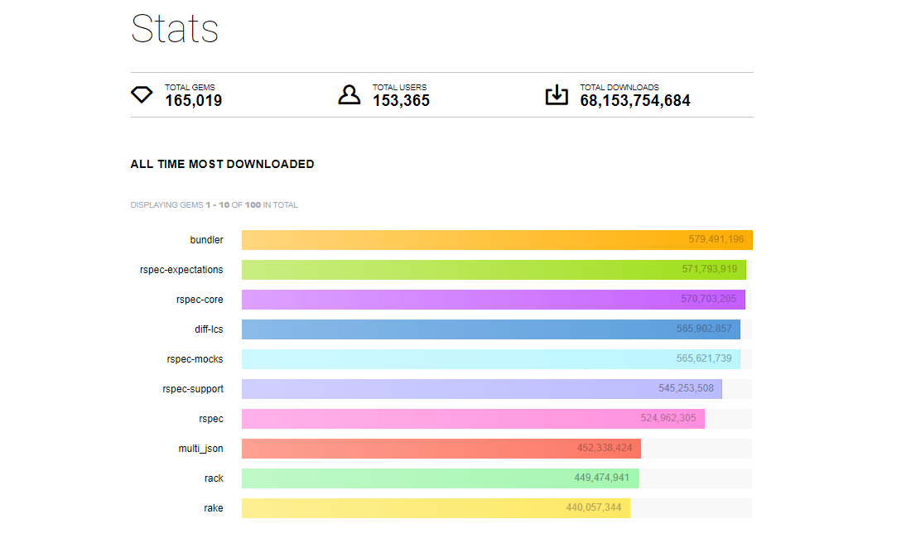Click the red multi_json download bar
The image size is (911, 543).
[441, 449]
